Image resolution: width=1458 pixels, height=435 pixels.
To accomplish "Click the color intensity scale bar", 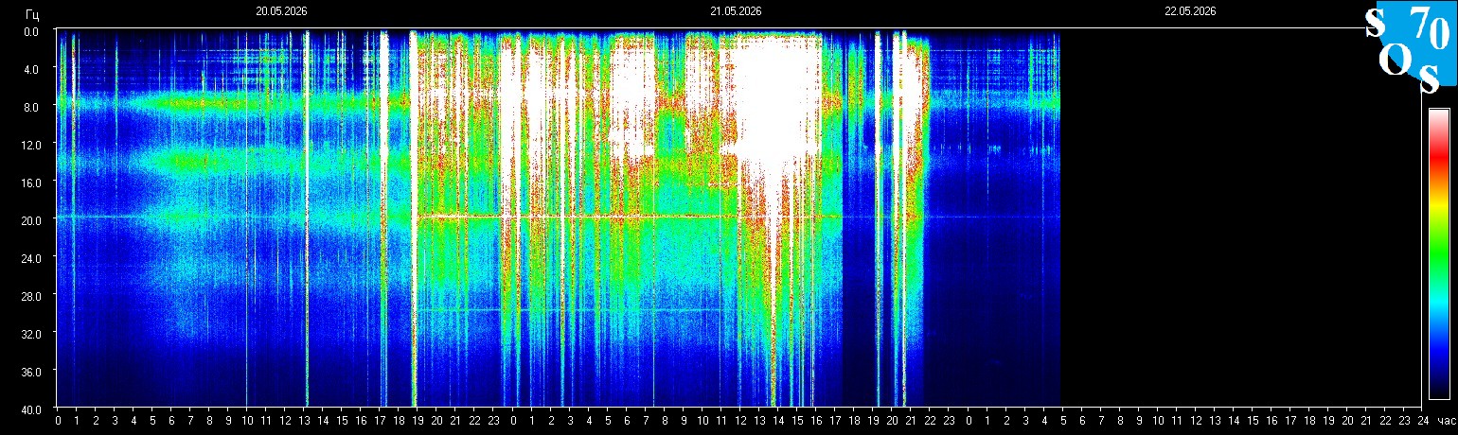I will click(x=1438, y=253).
